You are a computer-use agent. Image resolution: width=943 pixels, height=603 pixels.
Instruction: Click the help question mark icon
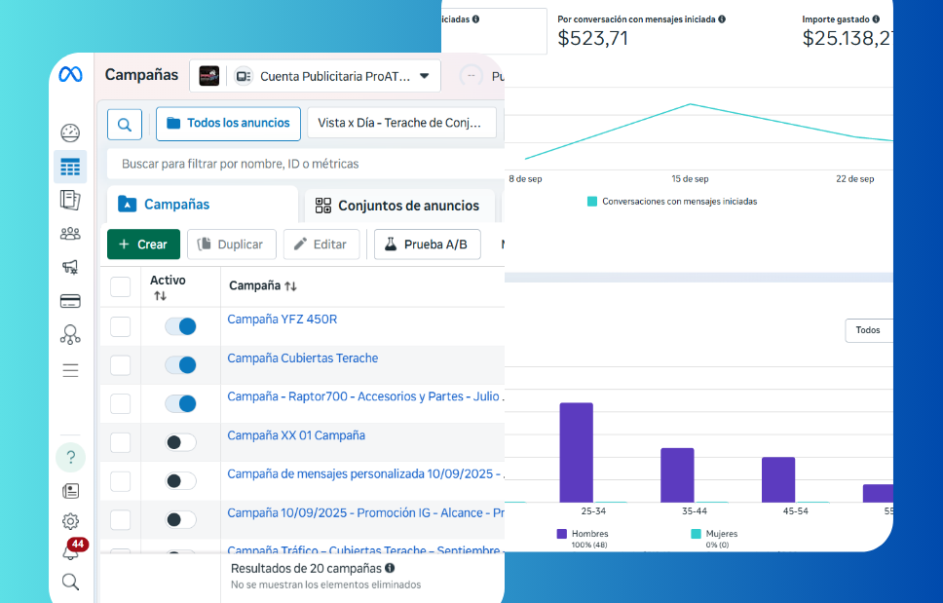[x=70, y=457]
